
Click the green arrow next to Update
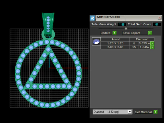pos(114,33)
